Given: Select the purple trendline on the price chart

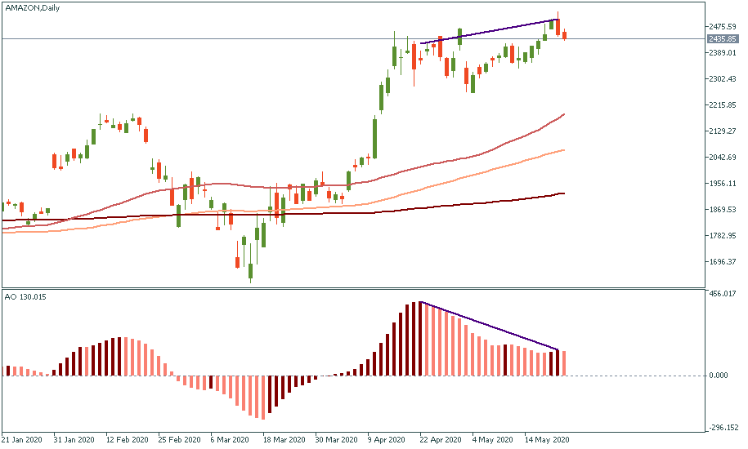Looking at the screenshot, I should (x=490, y=31).
